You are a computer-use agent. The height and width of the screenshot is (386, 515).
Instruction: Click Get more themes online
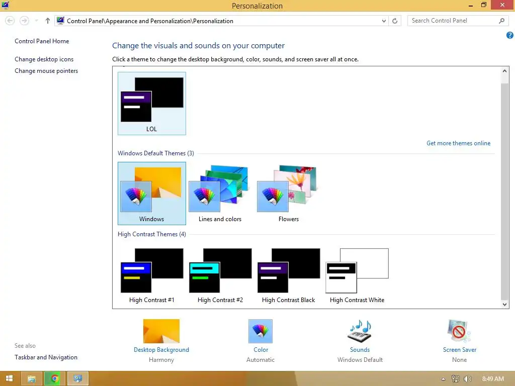click(458, 143)
